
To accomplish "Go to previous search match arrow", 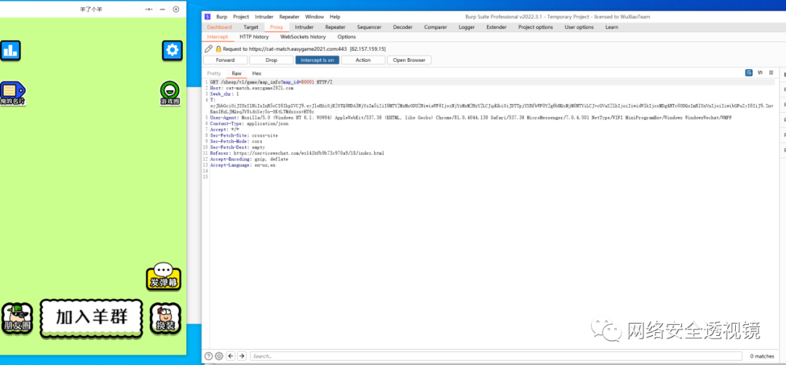I will tap(231, 356).
